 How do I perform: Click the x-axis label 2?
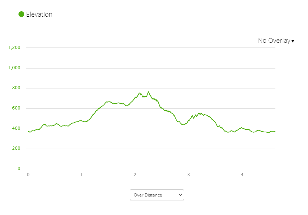[135, 175]
